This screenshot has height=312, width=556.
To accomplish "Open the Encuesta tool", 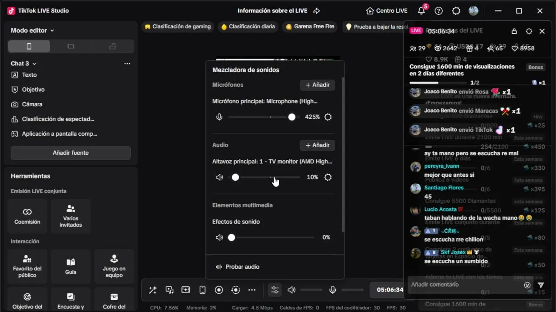I will click(x=71, y=300).
